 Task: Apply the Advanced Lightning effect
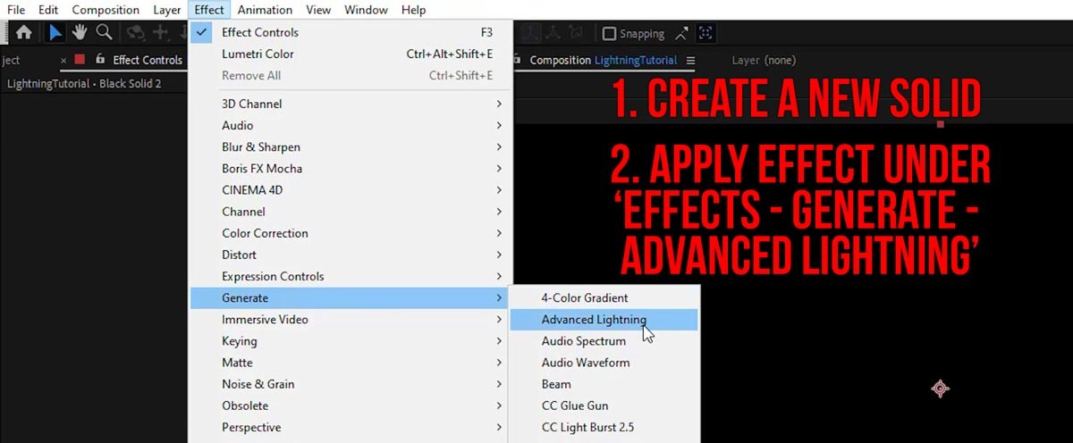pyautogui.click(x=604, y=319)
